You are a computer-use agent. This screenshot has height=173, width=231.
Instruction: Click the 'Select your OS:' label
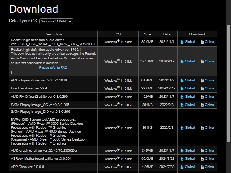(x=23, y=21)
